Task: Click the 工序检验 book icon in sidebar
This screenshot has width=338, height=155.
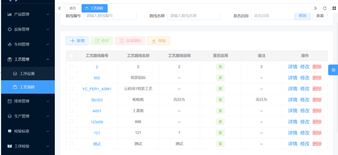Action: coord(9,146)
